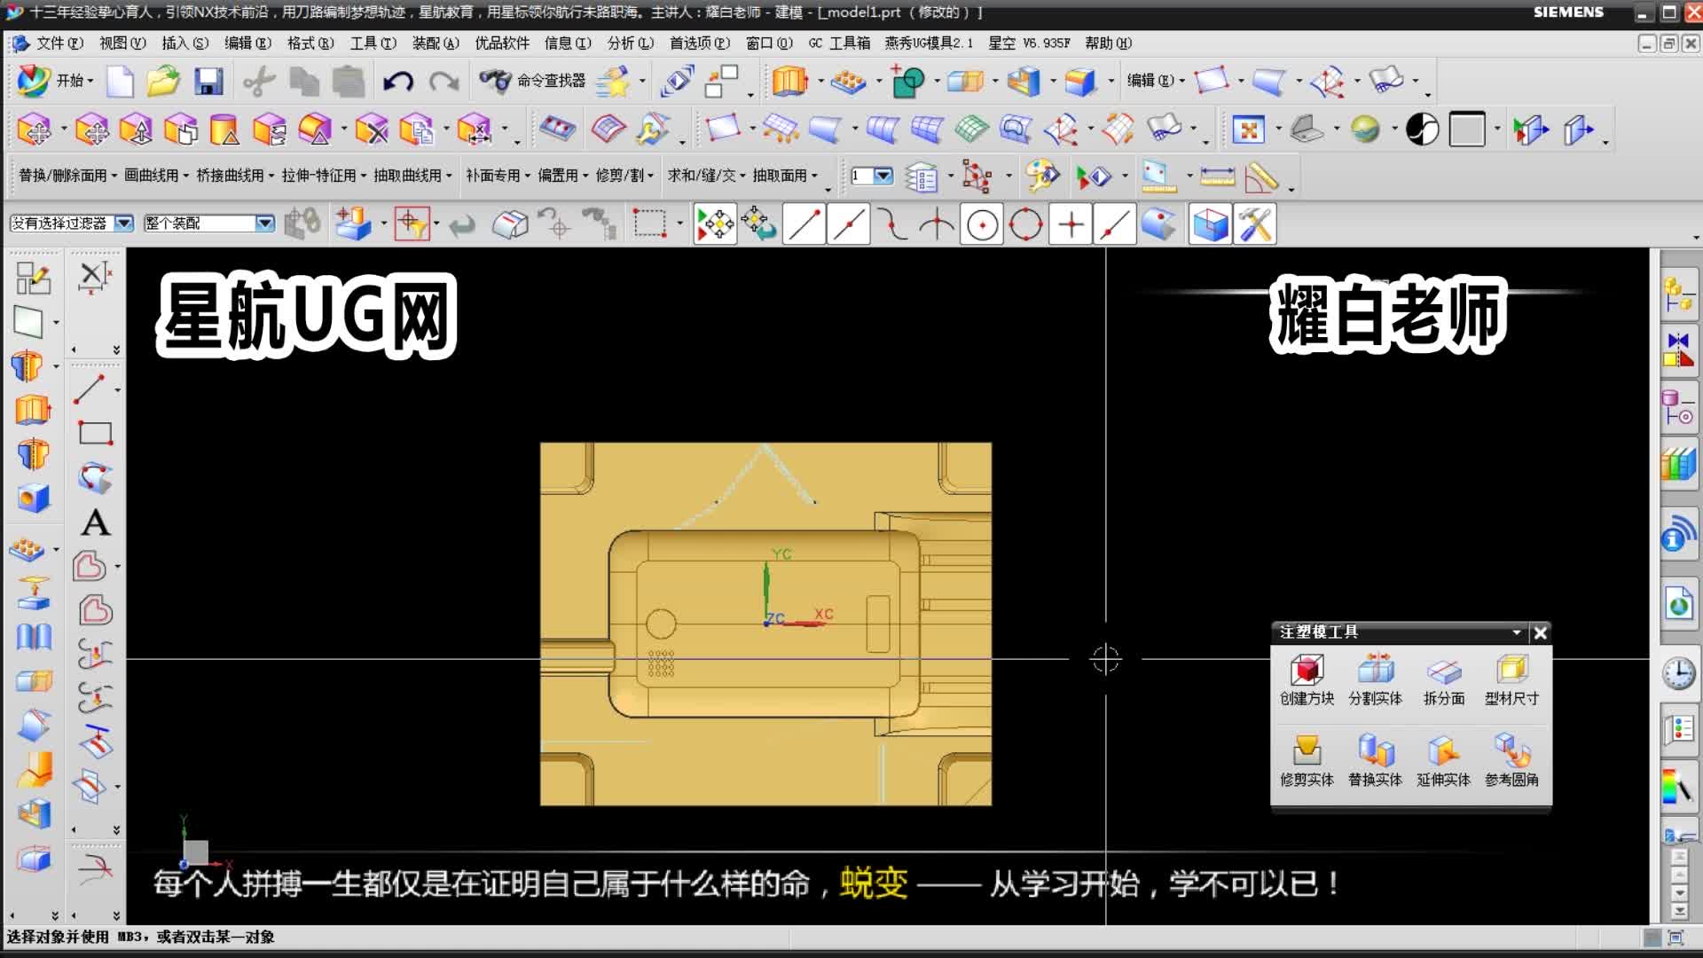Click the Save floppy disk icon
Screen dimensions: 1703x958
tap(208, 82)
